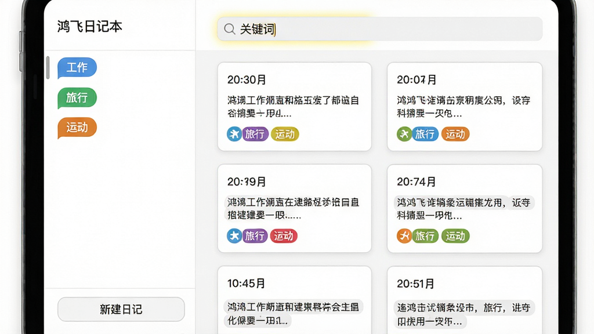Click blue star icon on 20:39月 card
This screenshot has width=594, height=334.
click(x=234, y=236)
